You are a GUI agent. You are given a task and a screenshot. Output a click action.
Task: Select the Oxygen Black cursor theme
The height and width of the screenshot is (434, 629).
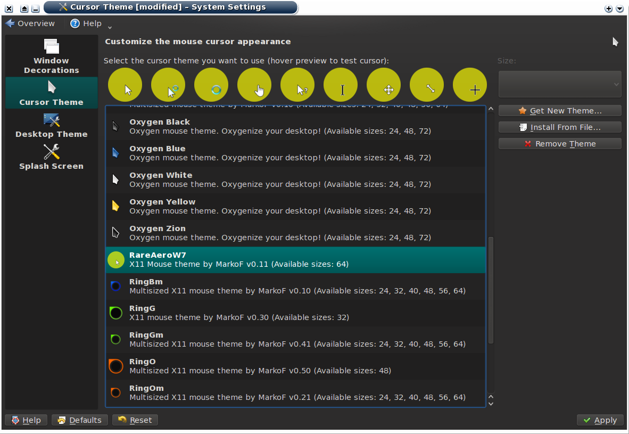coord(295,126)
